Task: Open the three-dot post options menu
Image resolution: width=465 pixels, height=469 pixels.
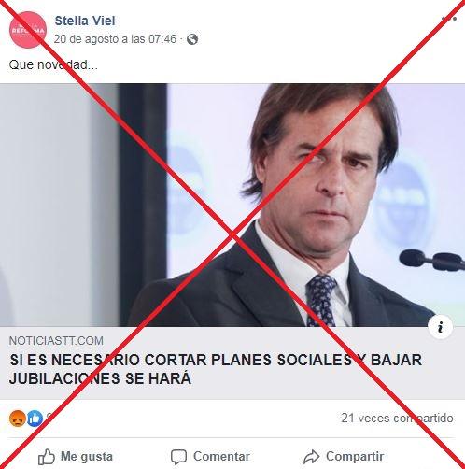Action: click(449, 19)
